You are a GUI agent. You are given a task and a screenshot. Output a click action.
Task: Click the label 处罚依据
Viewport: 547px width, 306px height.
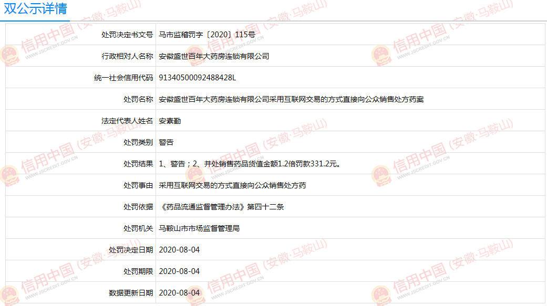pyautogui.click(x=138, y=207)
